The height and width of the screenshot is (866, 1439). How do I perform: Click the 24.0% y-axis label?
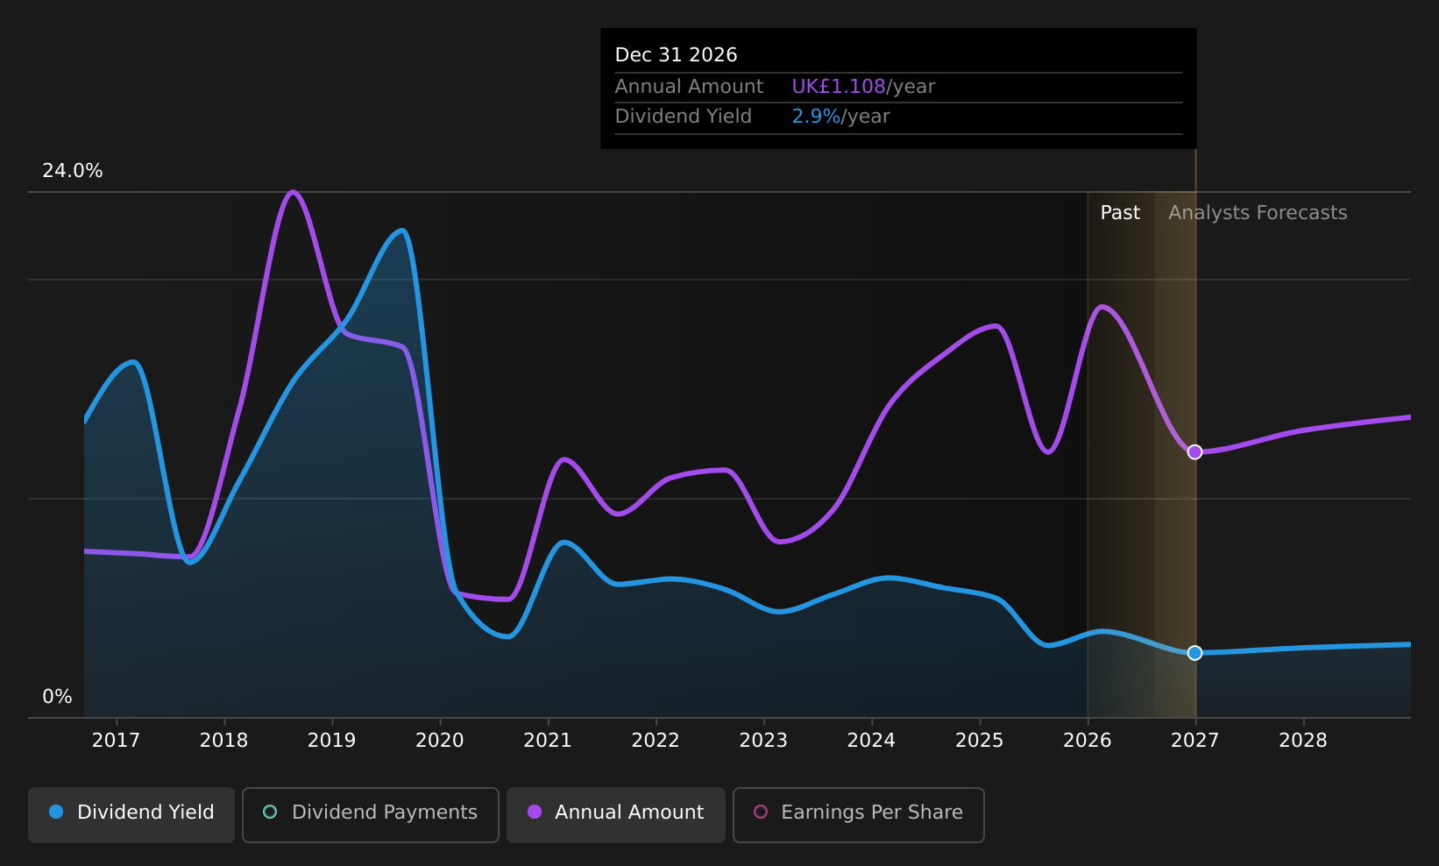pyautogui.click(x=73, y=171)
